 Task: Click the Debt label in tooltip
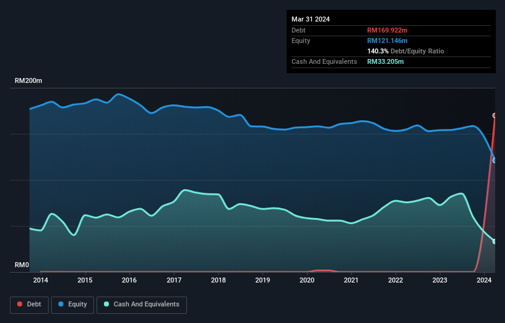point(298,30)
